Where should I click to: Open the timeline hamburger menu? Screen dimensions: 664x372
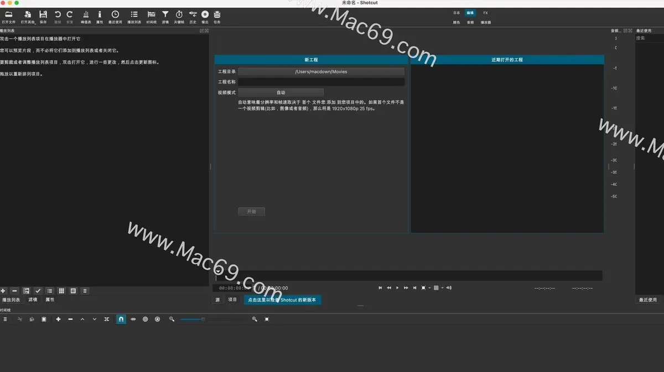click(x=6, y=319)
